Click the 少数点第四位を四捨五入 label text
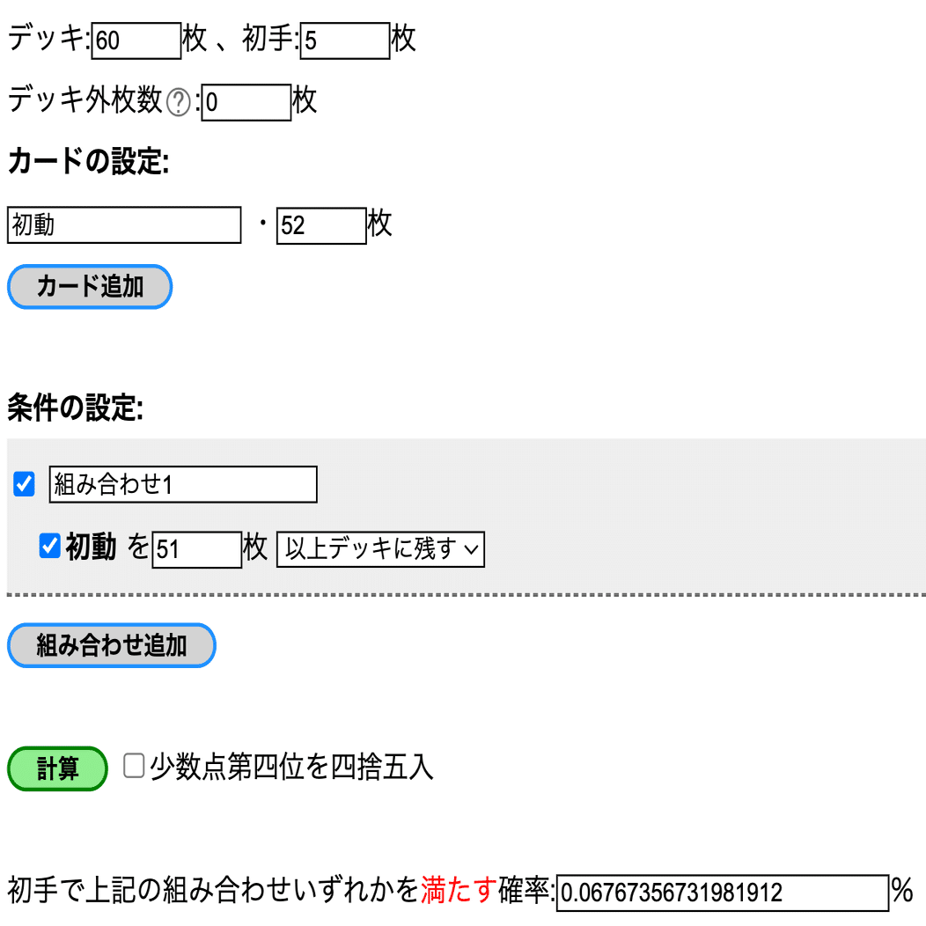This screenshot has height=926, width=926. 291,767
